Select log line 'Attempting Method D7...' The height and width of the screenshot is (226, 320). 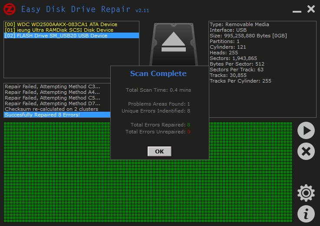[57, 103]
